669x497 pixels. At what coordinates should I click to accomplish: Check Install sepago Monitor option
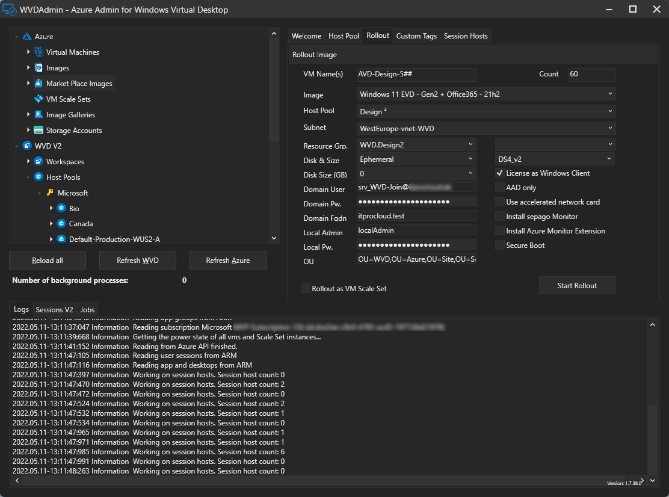[499, 217]
